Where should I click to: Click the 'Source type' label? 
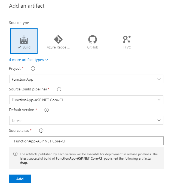(x=19, y=23)
